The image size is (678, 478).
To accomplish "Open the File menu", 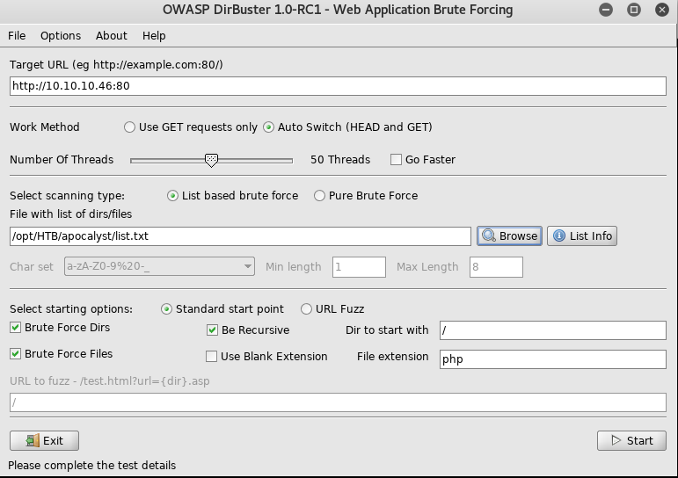I will coord(17,36).
